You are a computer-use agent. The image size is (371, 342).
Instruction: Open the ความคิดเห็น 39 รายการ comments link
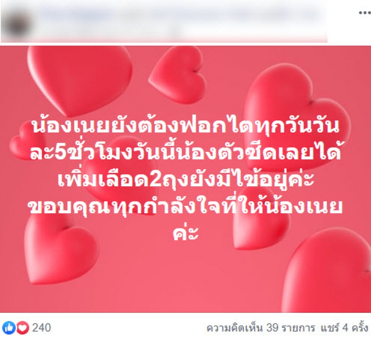(x=261, y=328)
